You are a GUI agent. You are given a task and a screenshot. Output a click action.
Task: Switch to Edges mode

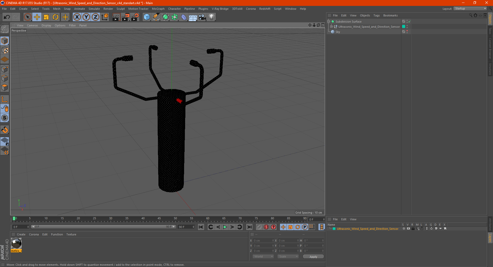click(x=5, y=78)
